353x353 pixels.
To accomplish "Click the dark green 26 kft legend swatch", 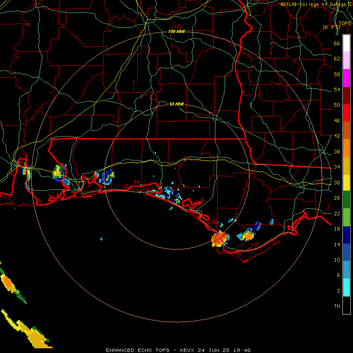I will coord(346,200).
